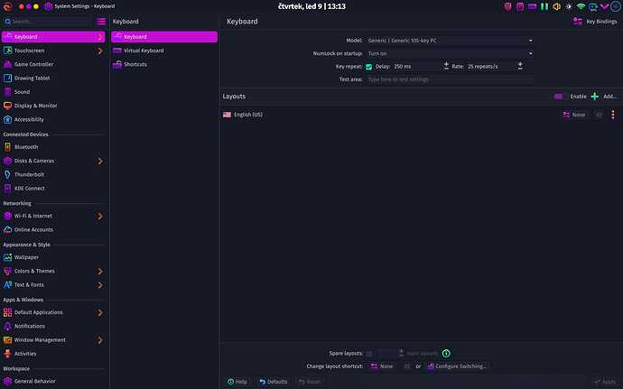This screenshot has height=389, width=623.
Task: Expand hidden system tray icons arrow
Action: click(x=604, y=6)
